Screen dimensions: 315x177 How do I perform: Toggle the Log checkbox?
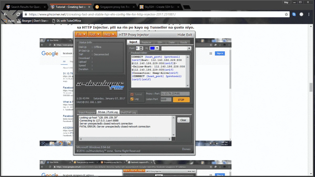(132, 99)
